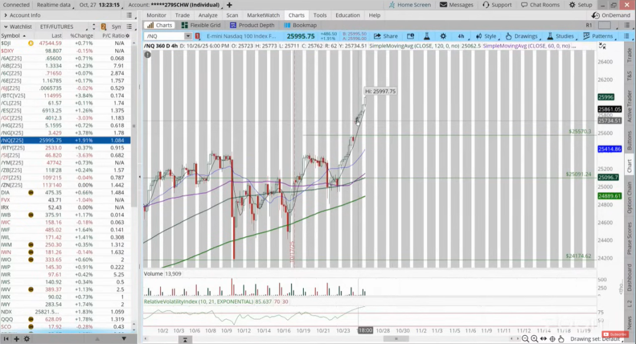Open the Trade tab
The height and width of the screenshot is (344, 636).
click(182, 15)
